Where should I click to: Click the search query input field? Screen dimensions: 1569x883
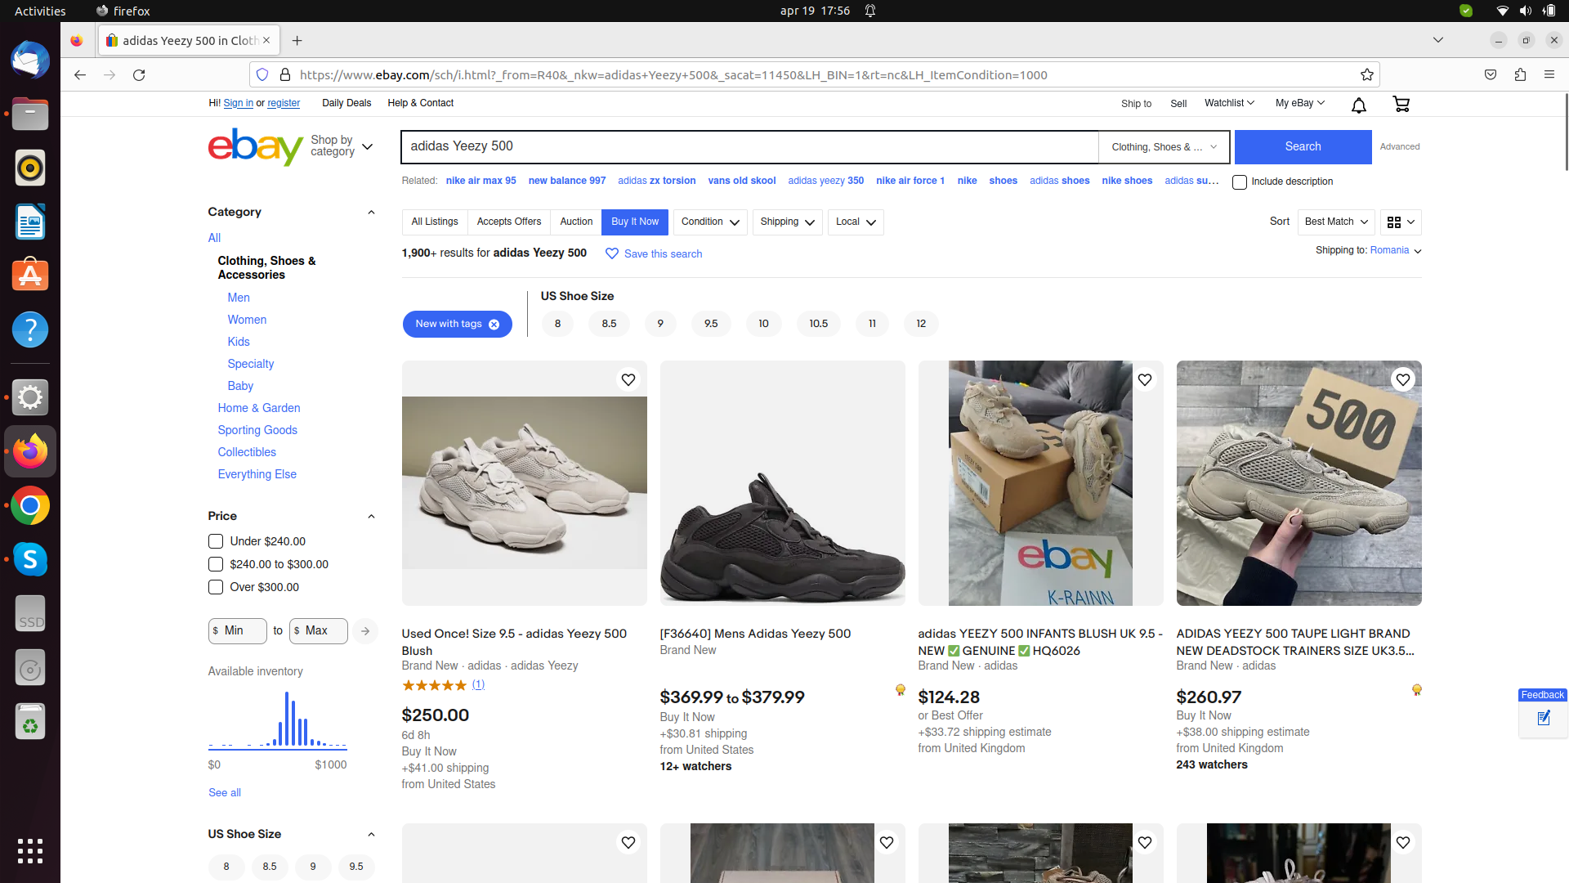[749, 146]
